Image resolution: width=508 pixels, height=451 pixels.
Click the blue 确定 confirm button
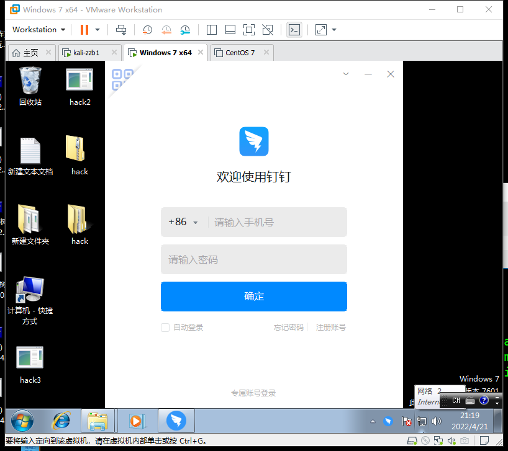(x=254, y=297)
